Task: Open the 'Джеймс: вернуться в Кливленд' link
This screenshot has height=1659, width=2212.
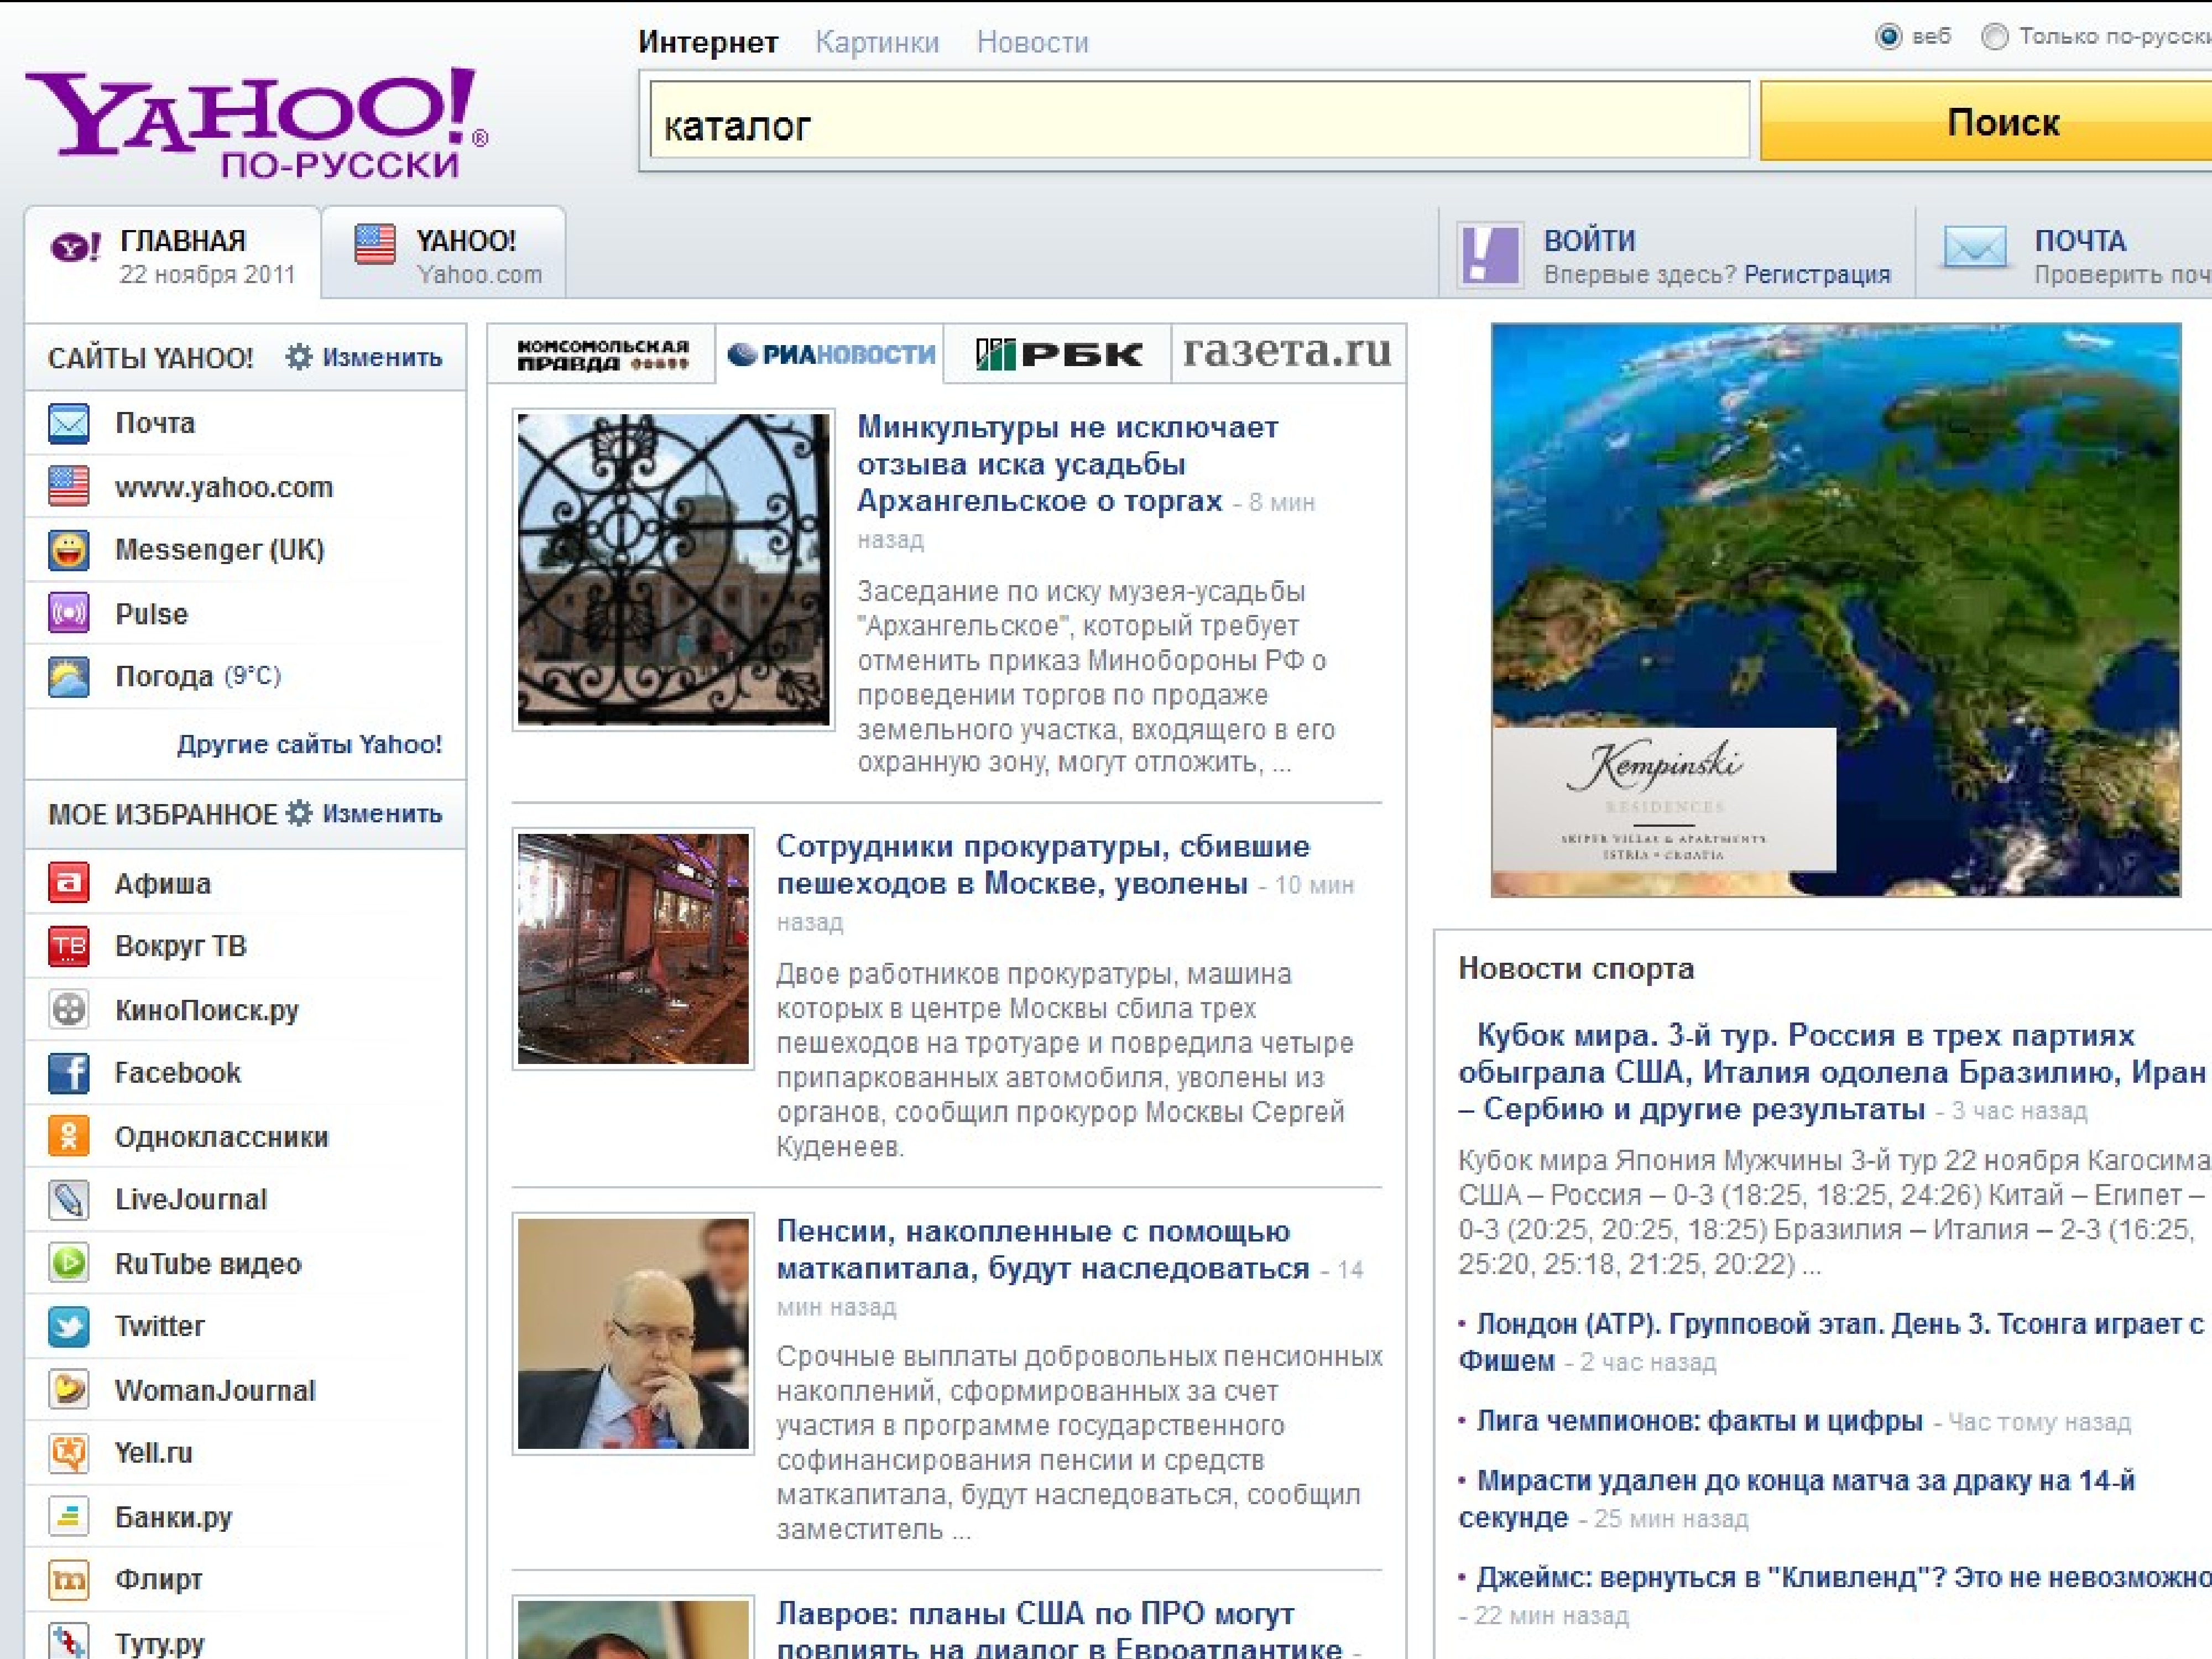Action: click(x=1843, y=1577)
